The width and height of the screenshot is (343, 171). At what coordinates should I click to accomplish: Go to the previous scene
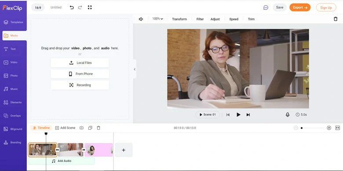tap(228, 115)
